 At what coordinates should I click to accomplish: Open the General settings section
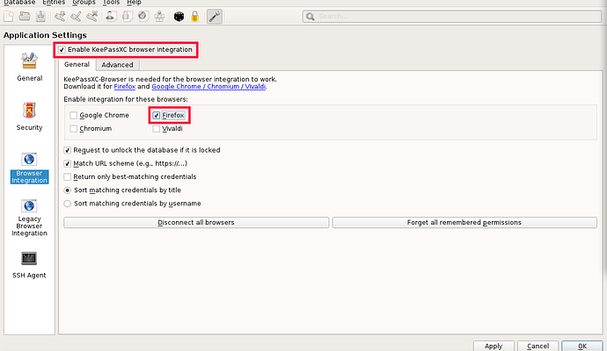pos(29,67)
